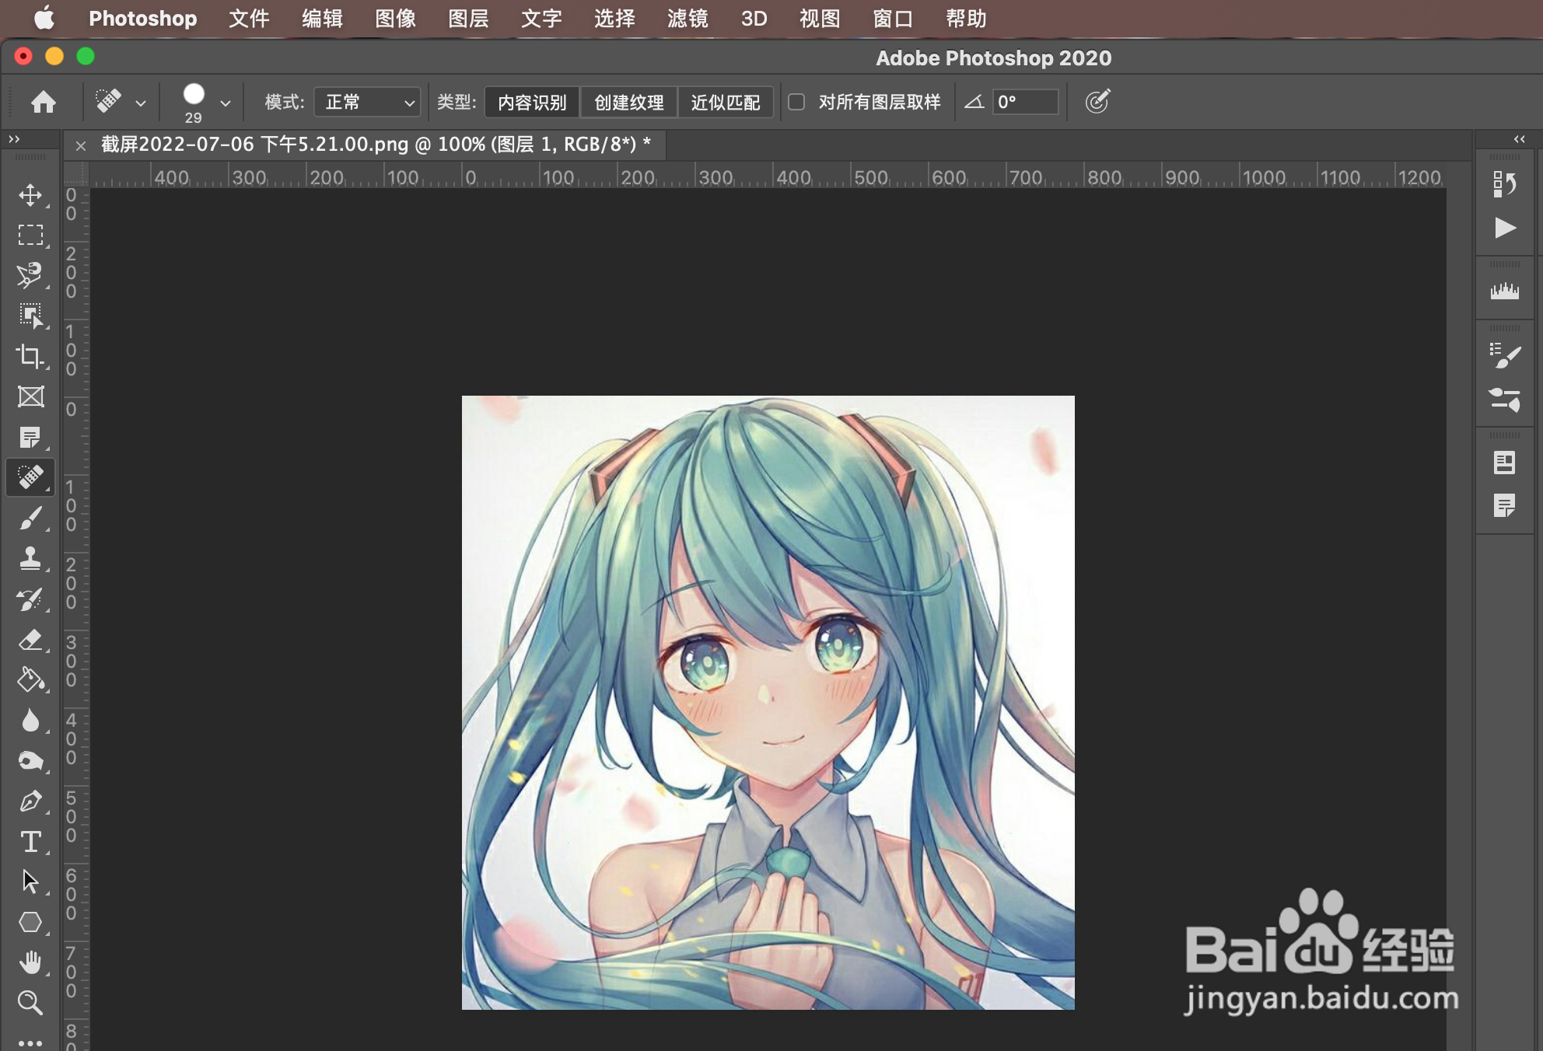
Task: Open the Edit Toolbar three-dots menu
Action: [30, 1042]
